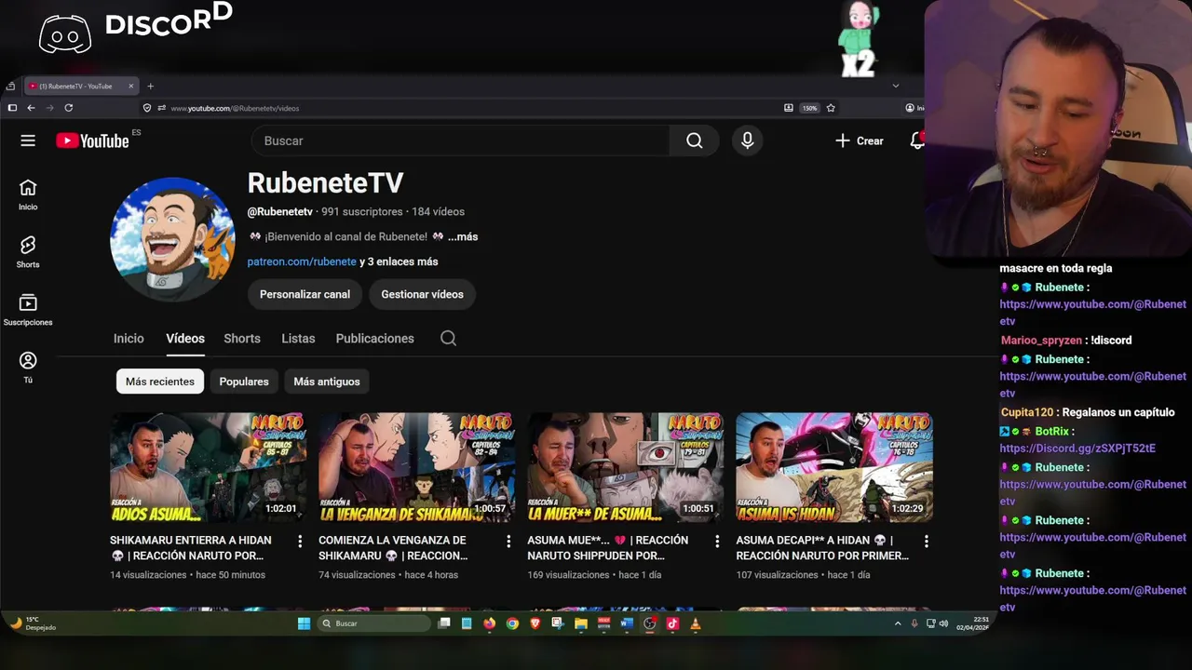Click the Gestionar vídeos button

(x=422, y=294)
